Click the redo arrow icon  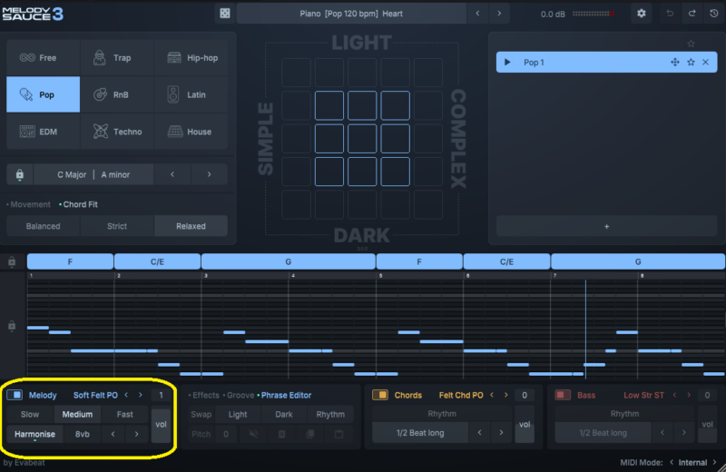692,14
